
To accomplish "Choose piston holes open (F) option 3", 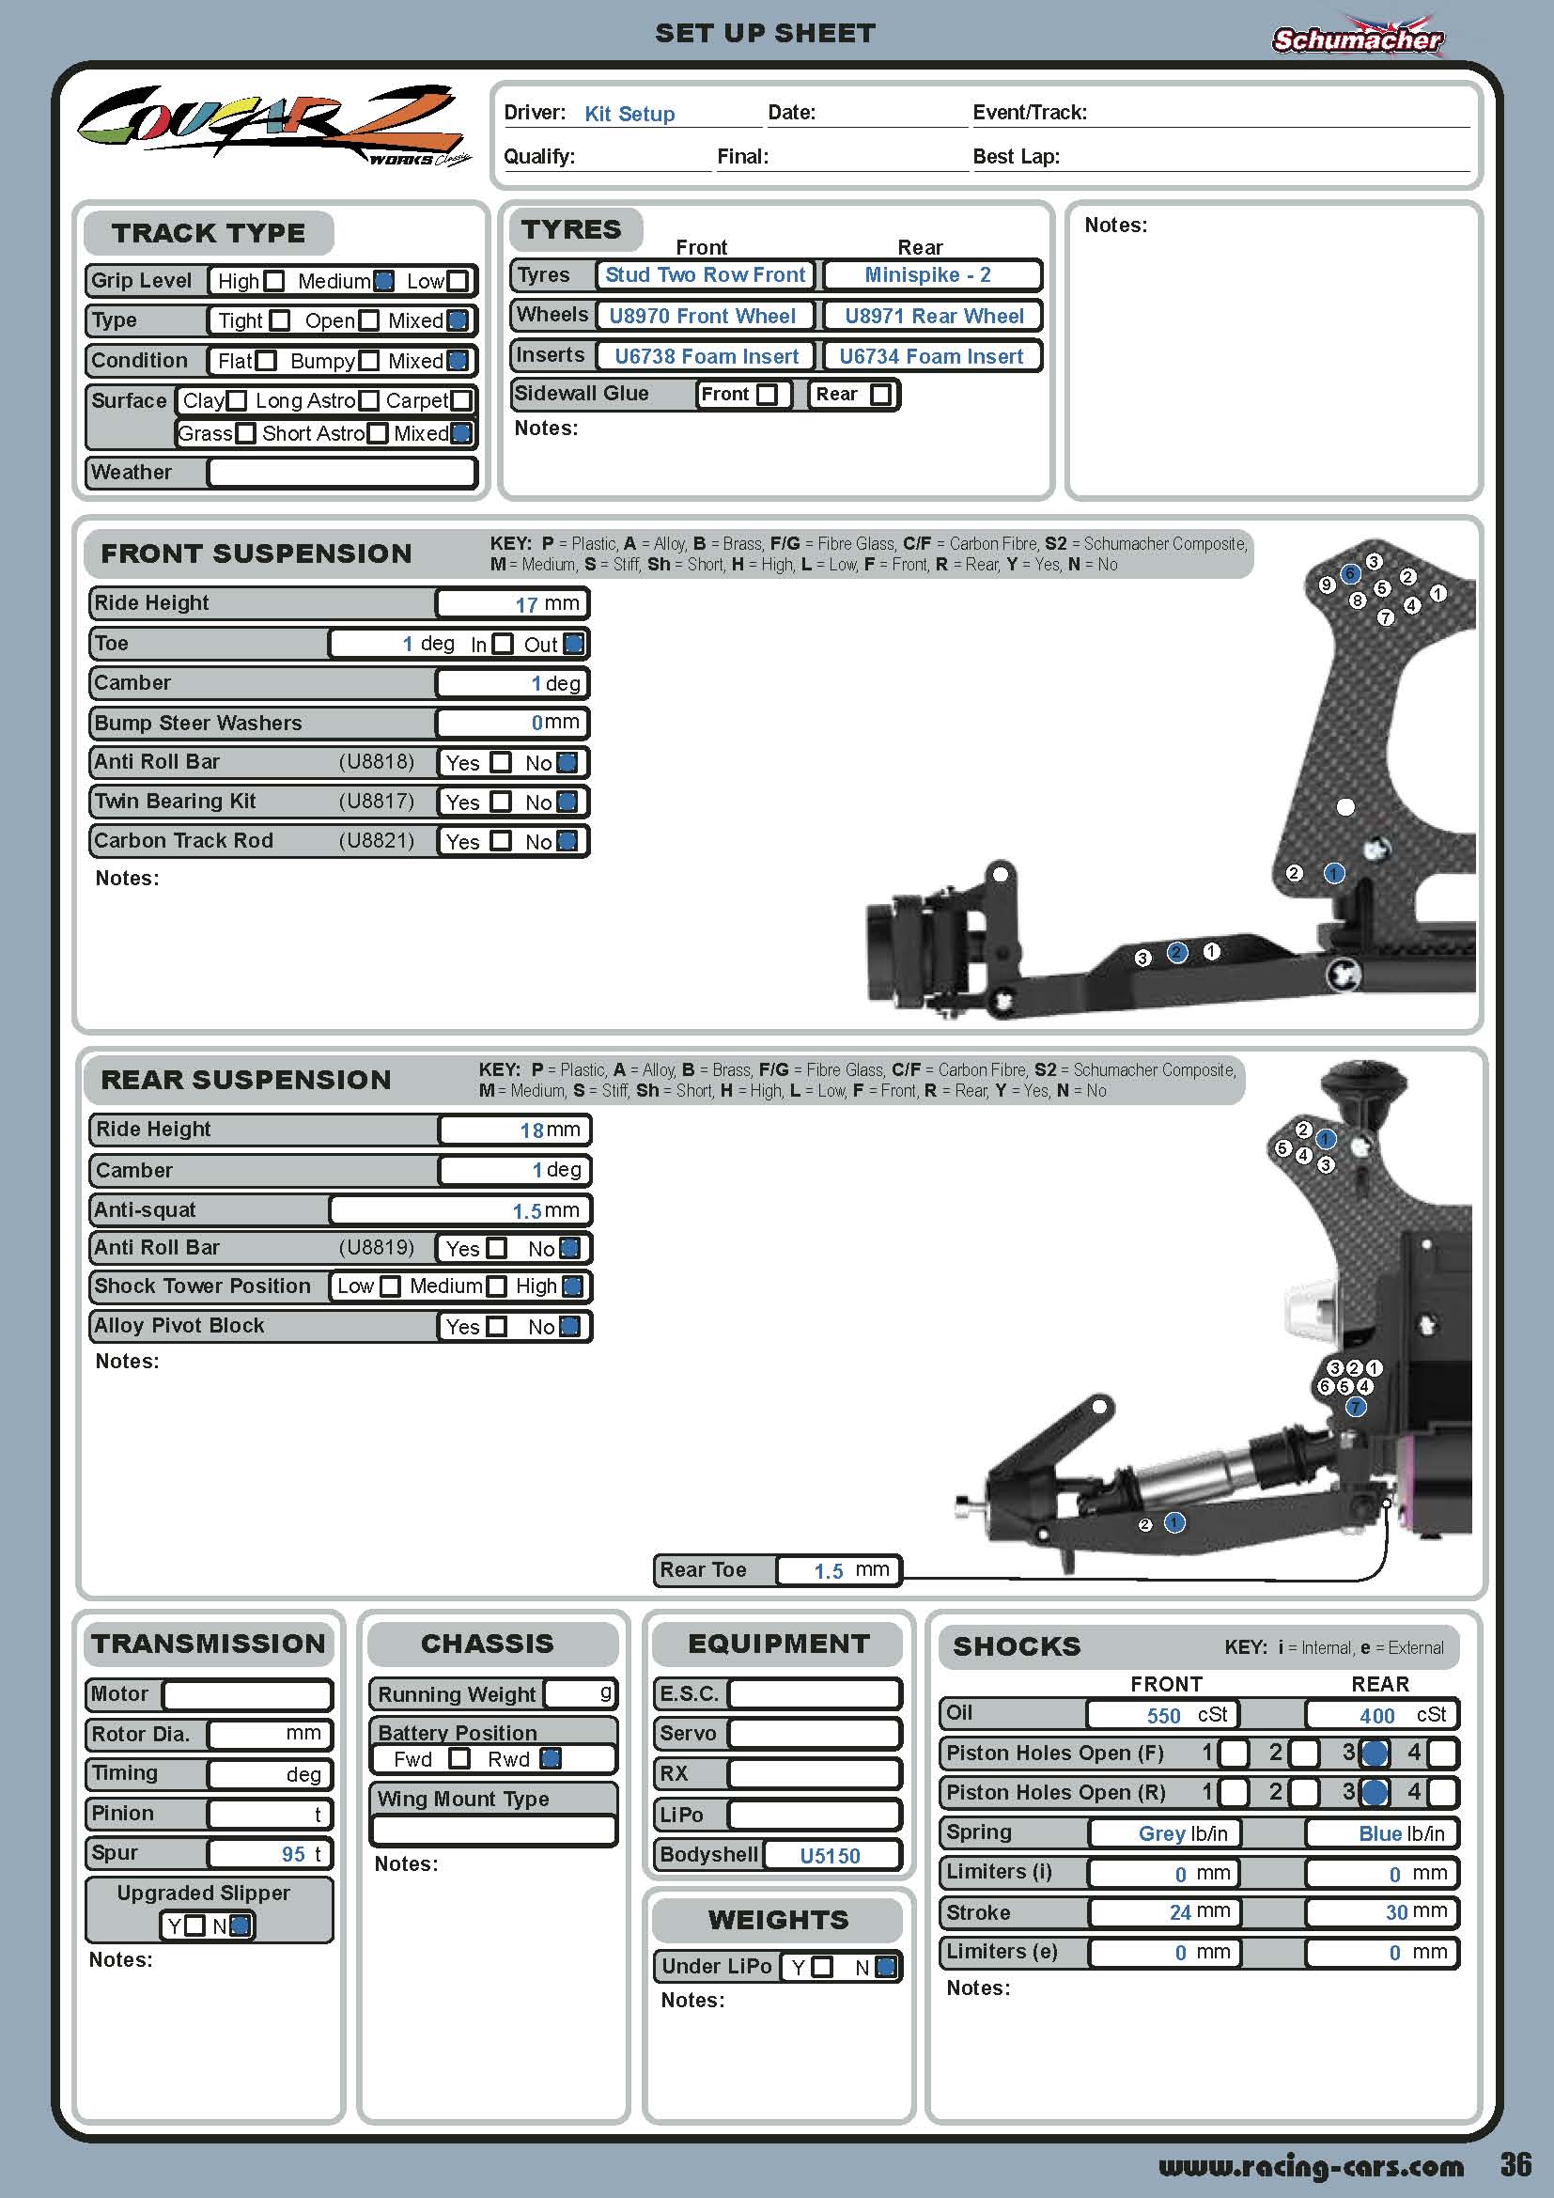I will coord(1375,1753).
